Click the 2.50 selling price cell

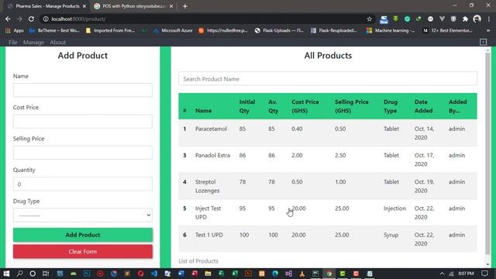tap(340, 155)
